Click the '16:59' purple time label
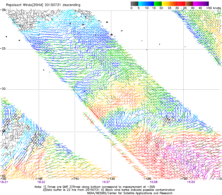The width and height of the screenshot is (222, 195). (191, 182)
